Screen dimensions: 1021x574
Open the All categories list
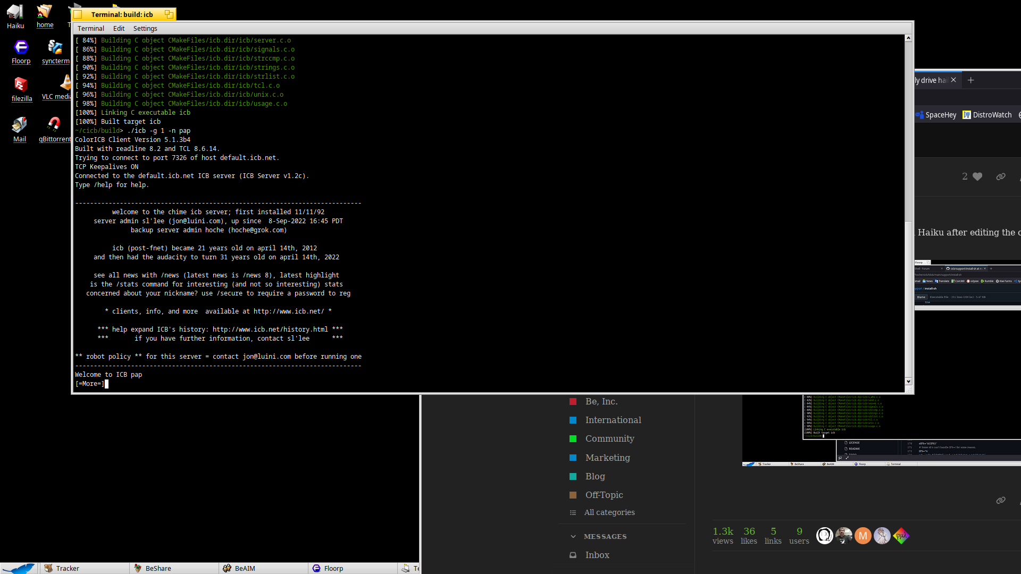[x=609, y=512]
